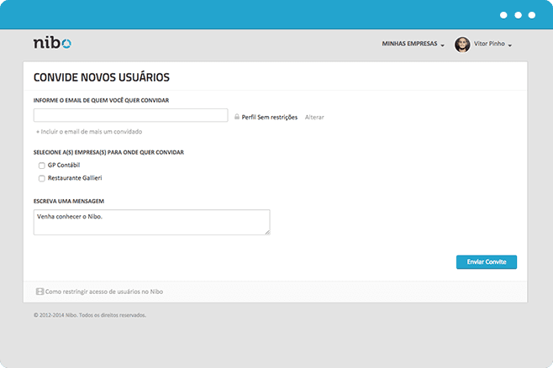Click the copyright 2012-2014 Nibo text
The image size is (553, 368).
click(90, 315)
